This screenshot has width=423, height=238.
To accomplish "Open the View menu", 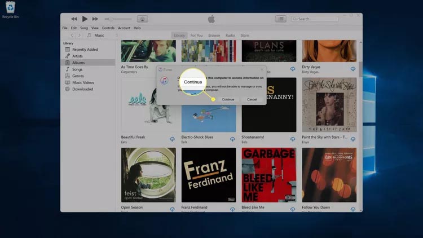I will [95, 28].
